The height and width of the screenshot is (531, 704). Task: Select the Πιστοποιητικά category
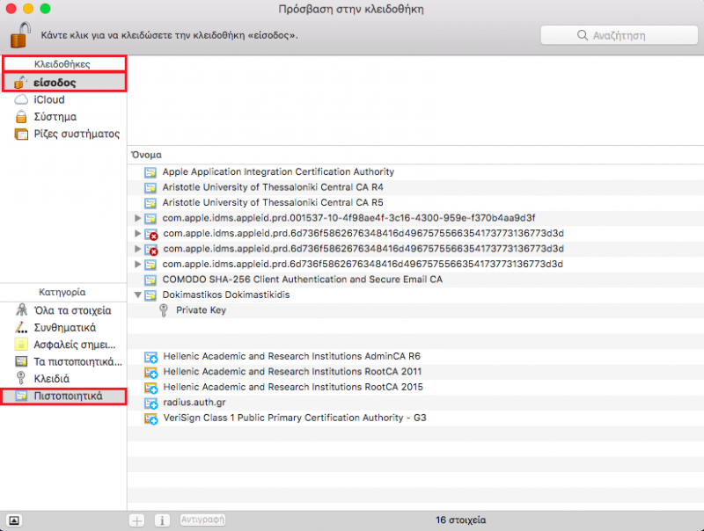point(63,396)
